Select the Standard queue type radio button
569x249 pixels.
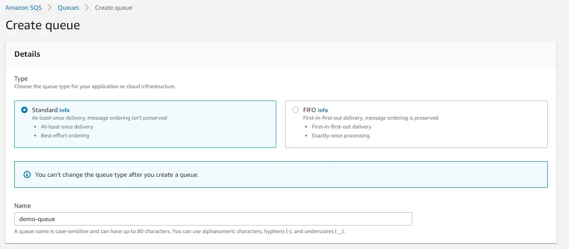click(24, 110)
